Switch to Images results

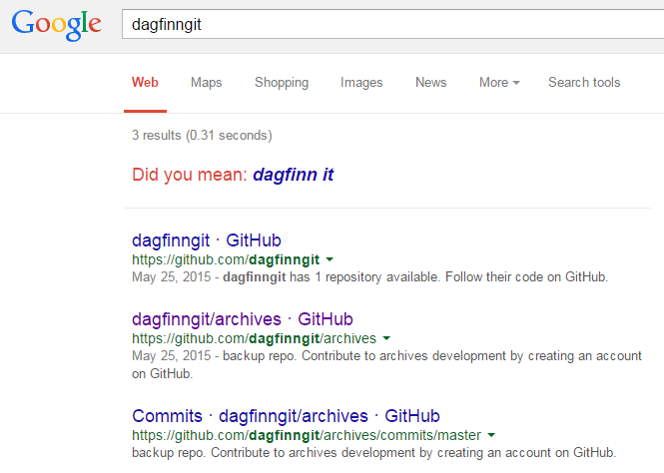click(361, 82)
